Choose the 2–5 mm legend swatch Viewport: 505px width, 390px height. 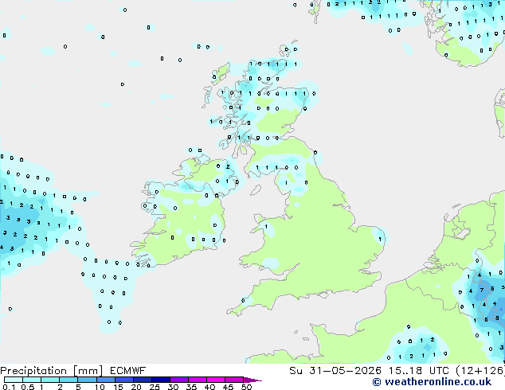69,380
